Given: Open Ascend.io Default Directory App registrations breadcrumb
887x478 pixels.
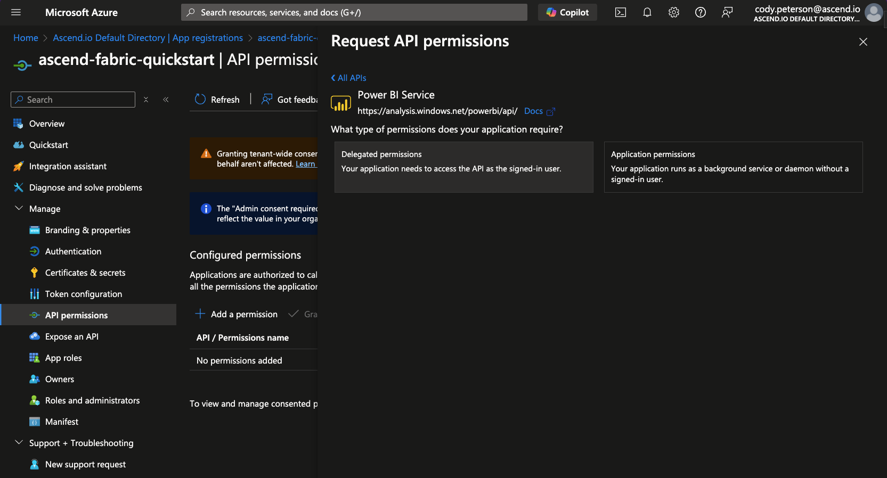Looking at the screenshot, I should [x=148, y=38].
